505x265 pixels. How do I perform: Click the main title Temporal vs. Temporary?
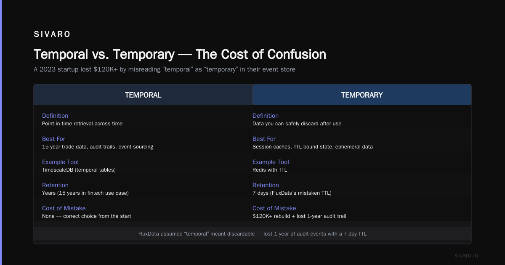tap(180, 55)
